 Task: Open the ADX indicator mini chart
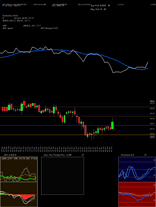[19, 169]
